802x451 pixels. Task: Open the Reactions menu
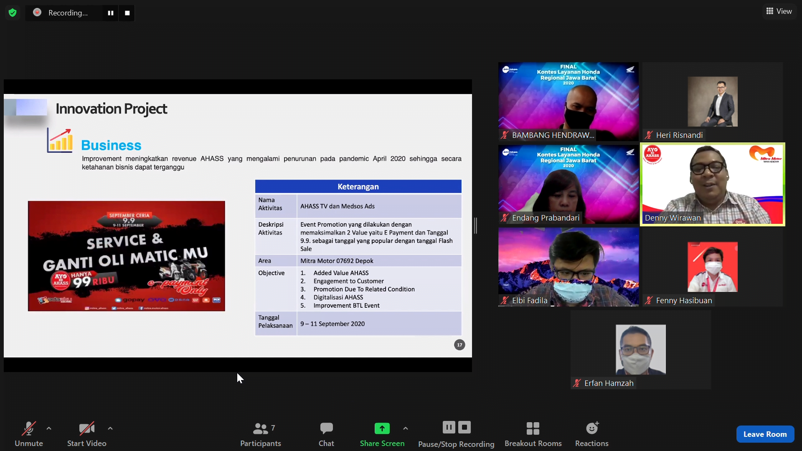point(592,434)
